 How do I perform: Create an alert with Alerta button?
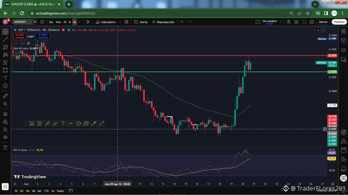click(141, 22)
